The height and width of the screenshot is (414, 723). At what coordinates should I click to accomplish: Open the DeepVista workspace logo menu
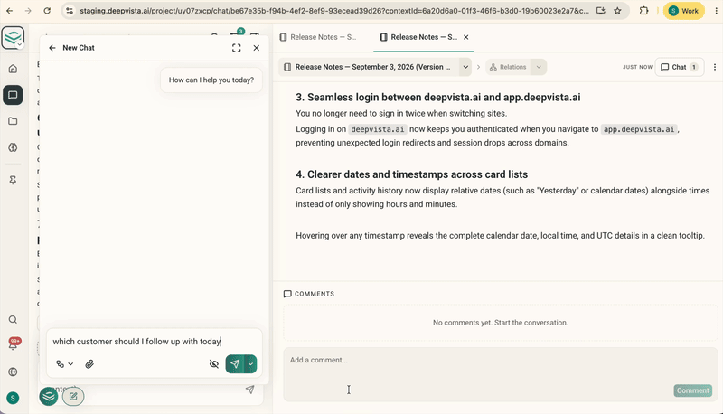[x=13, y=38]
